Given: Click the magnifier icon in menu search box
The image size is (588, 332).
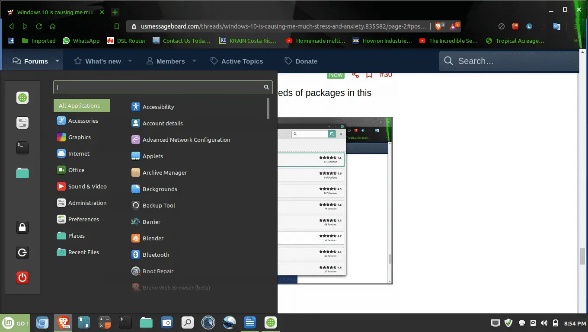Looking at the screenshot, I should pos(266,87).
